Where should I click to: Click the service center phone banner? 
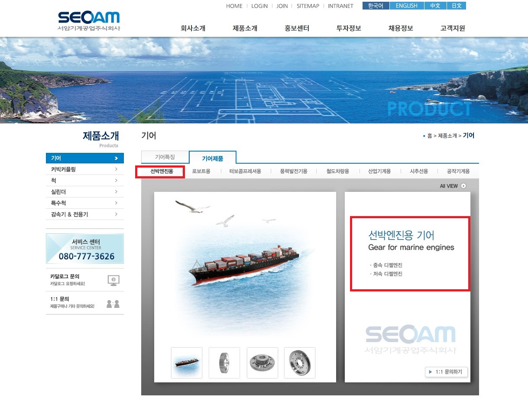[x=85, y=249]
